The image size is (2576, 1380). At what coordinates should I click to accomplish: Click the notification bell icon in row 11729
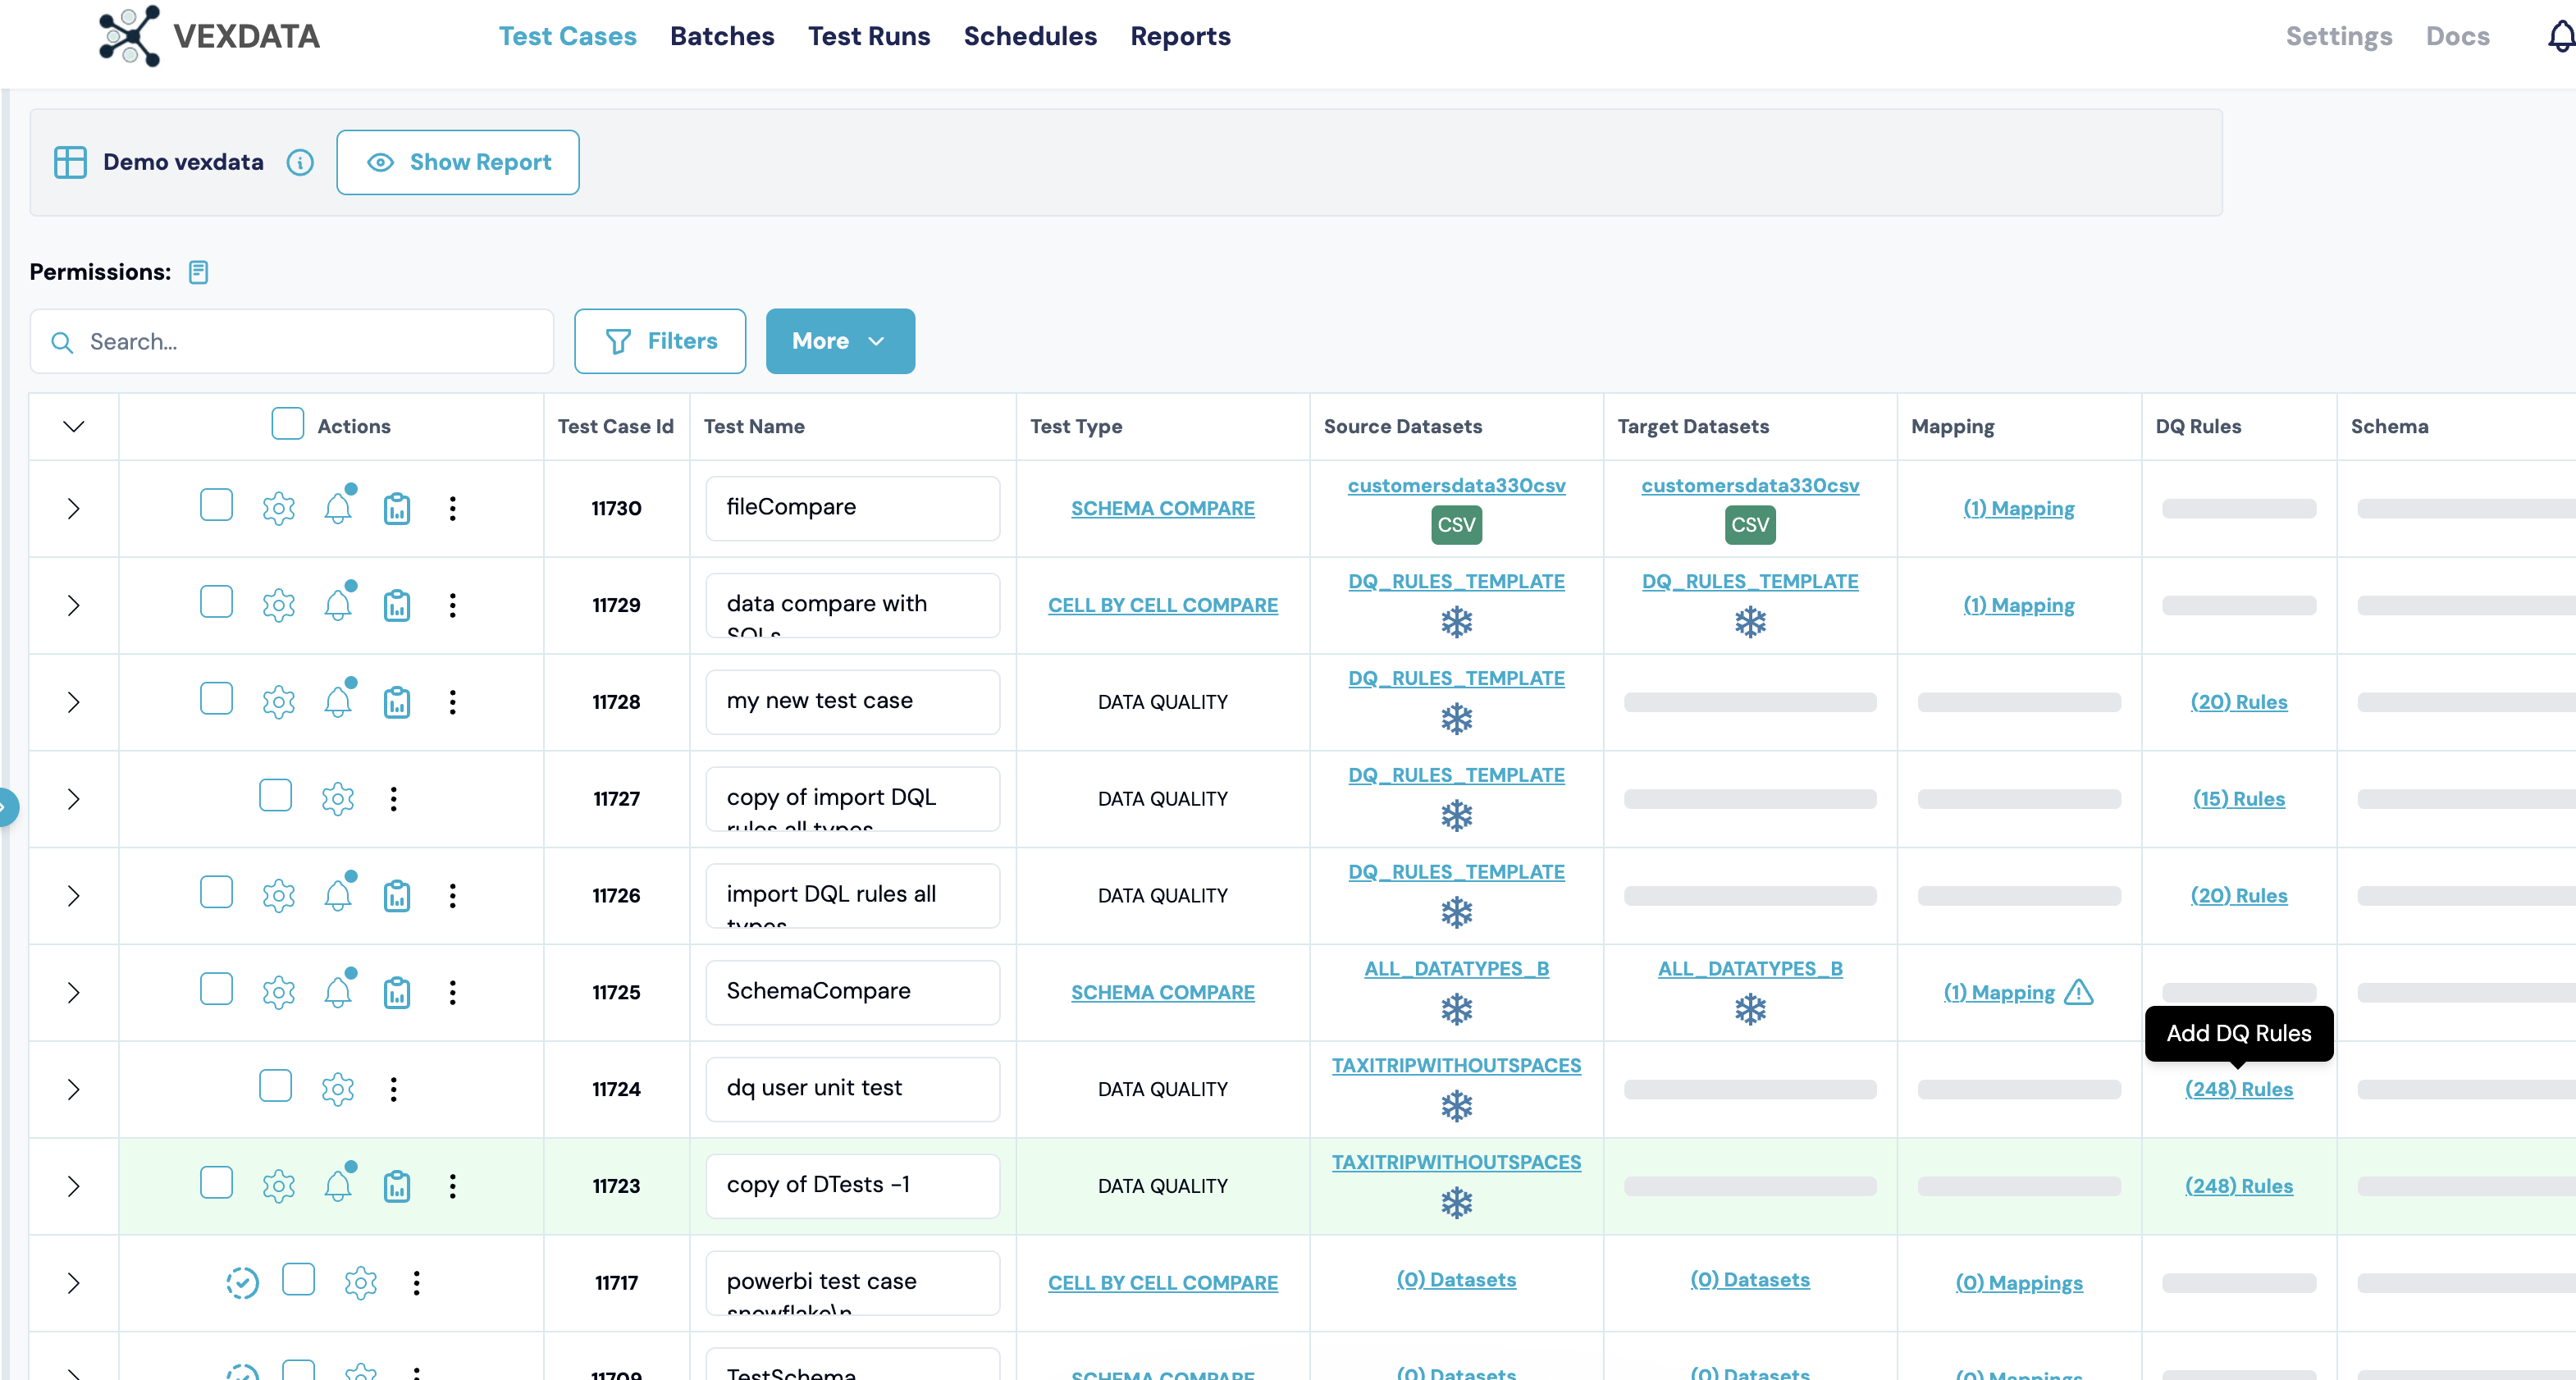point(338,605)
